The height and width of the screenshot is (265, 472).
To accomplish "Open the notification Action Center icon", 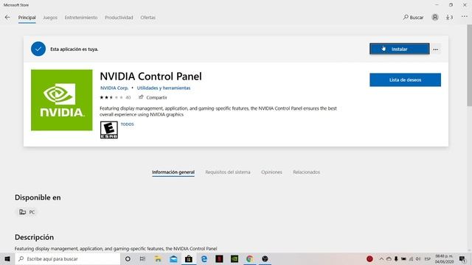I will [x=462, y=258].
